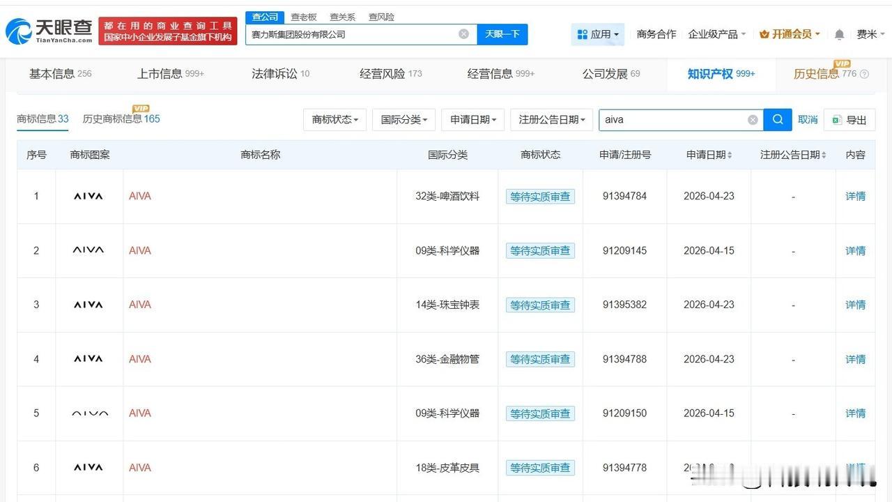Open the AIVA trademark image in row 4
The height and width of the screenshot is (502, 892).
point(89,359)
